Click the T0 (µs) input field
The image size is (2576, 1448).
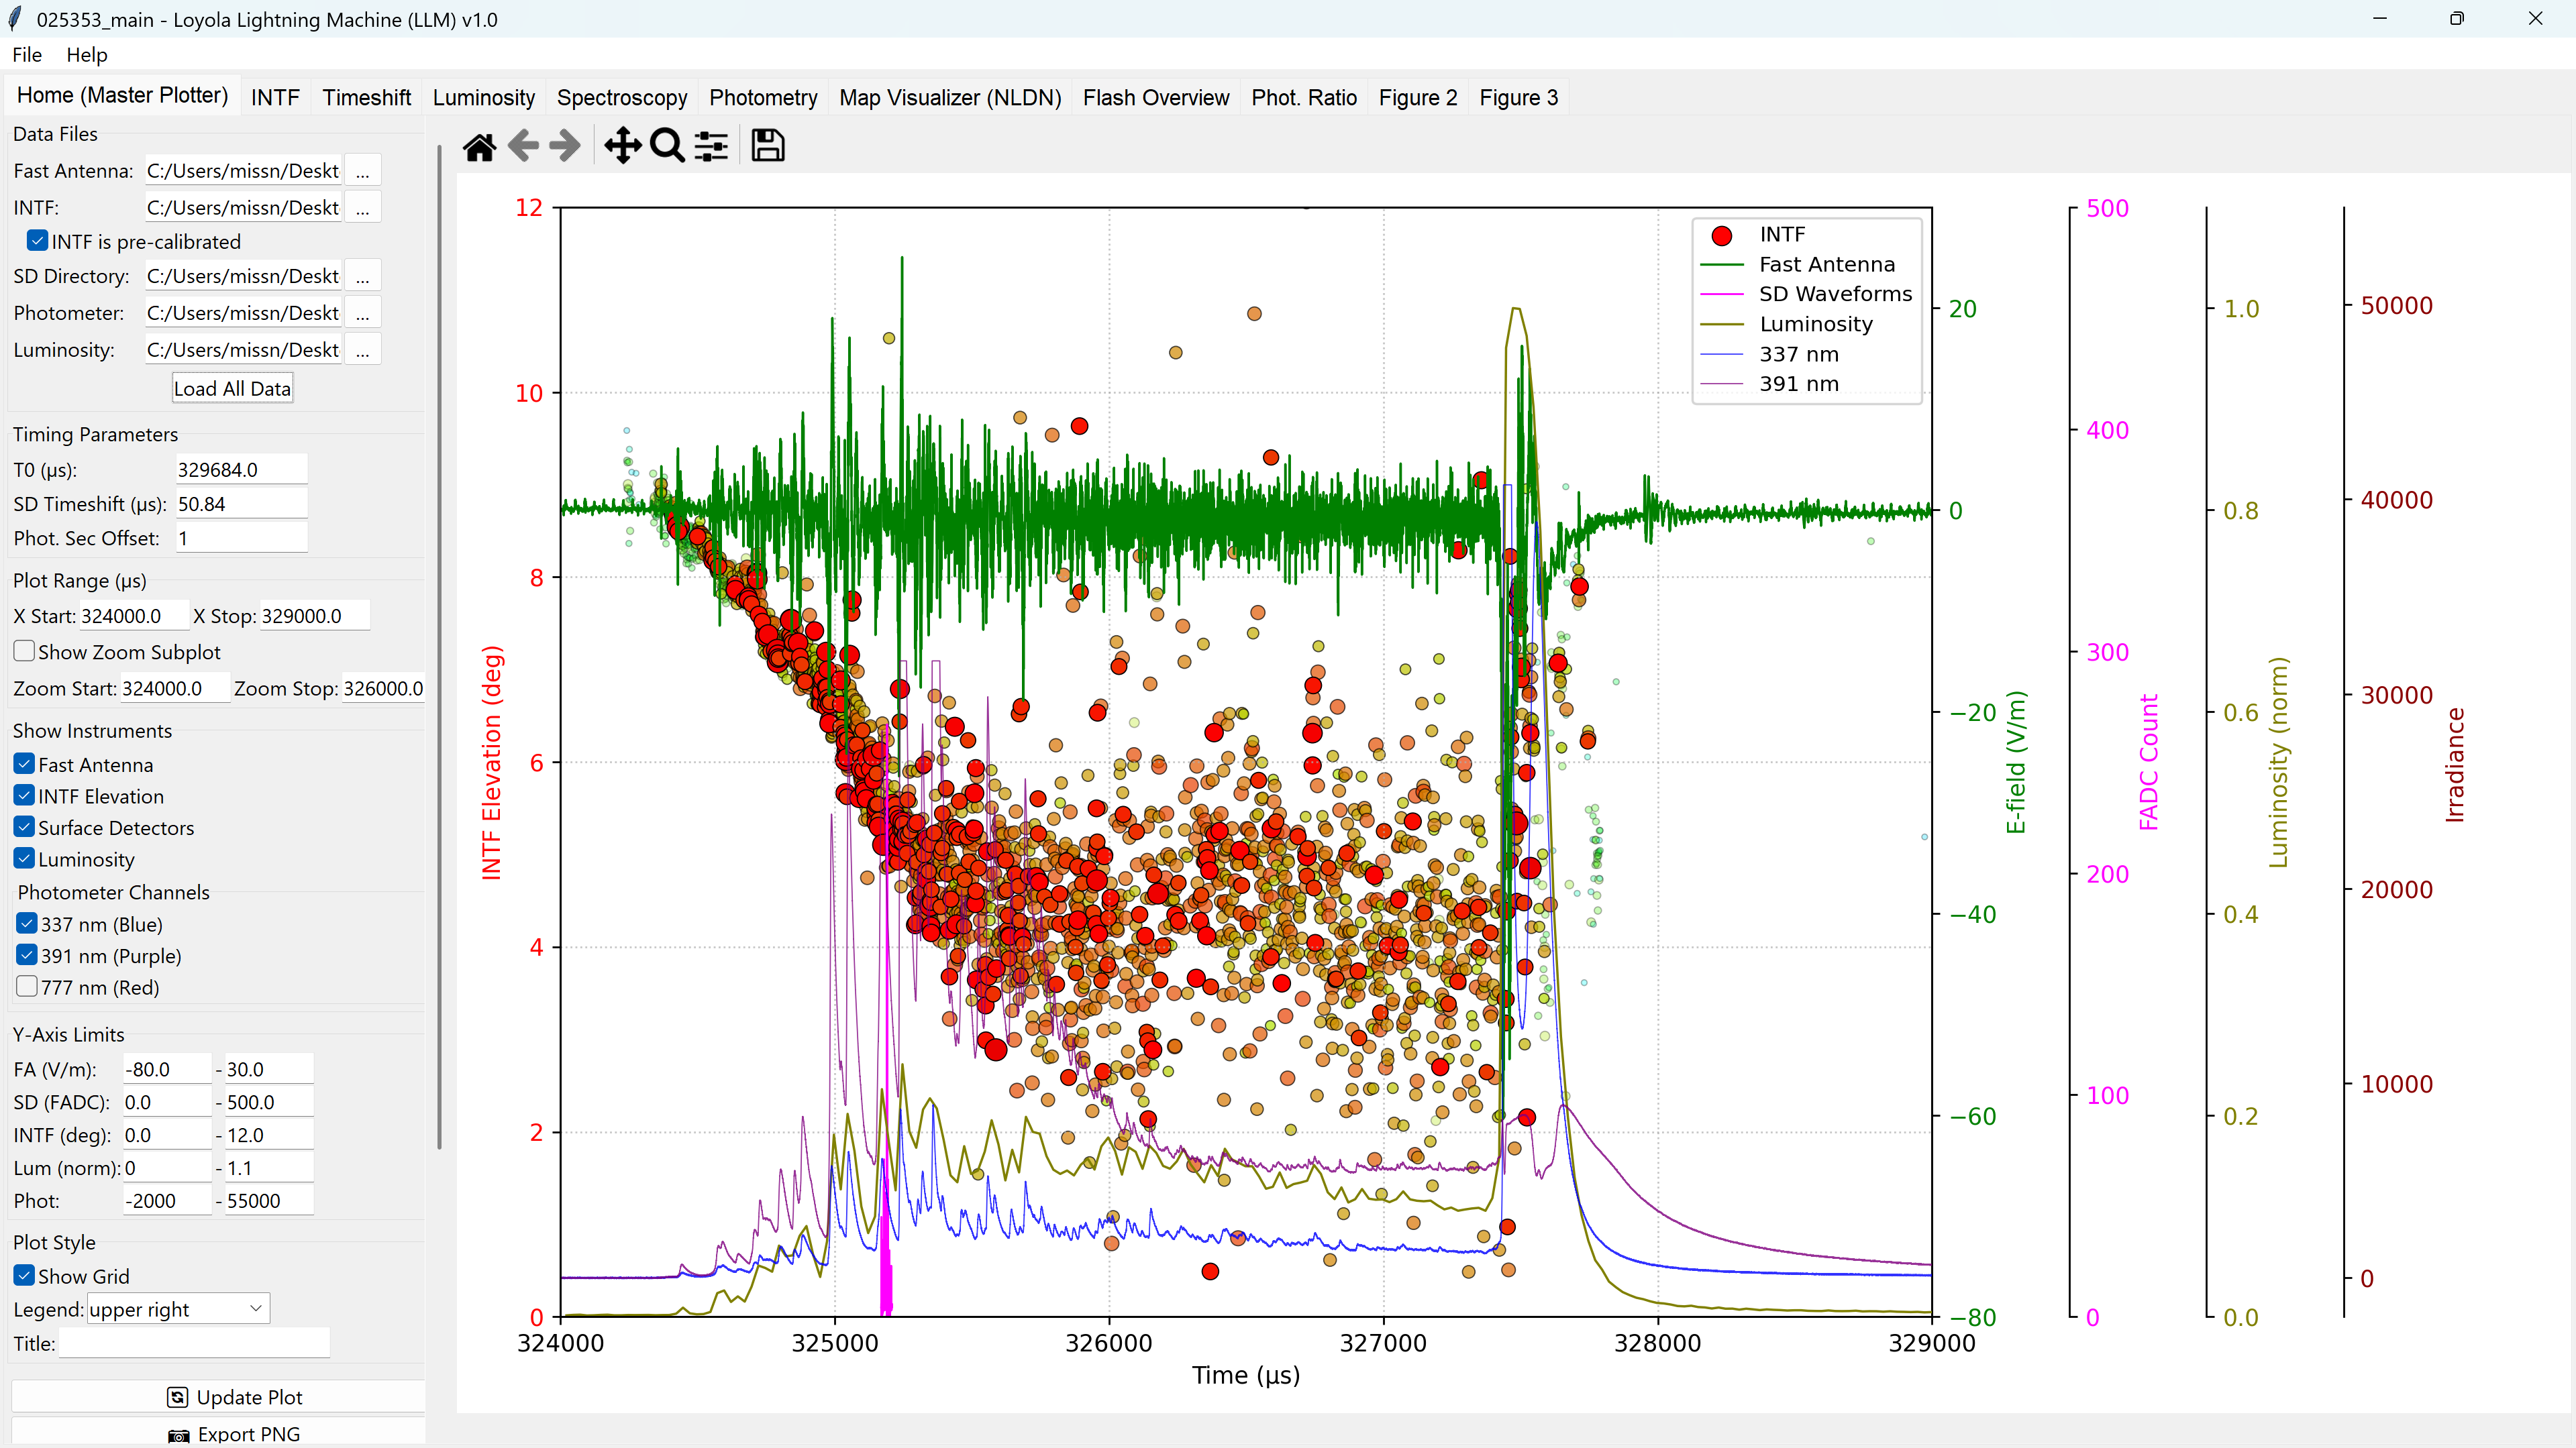(x=241, y=469)
